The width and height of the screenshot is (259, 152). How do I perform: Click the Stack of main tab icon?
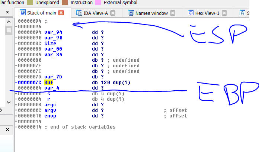tap(22, 13)
